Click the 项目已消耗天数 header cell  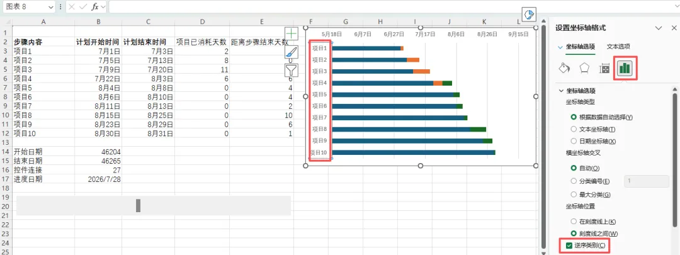201,42
